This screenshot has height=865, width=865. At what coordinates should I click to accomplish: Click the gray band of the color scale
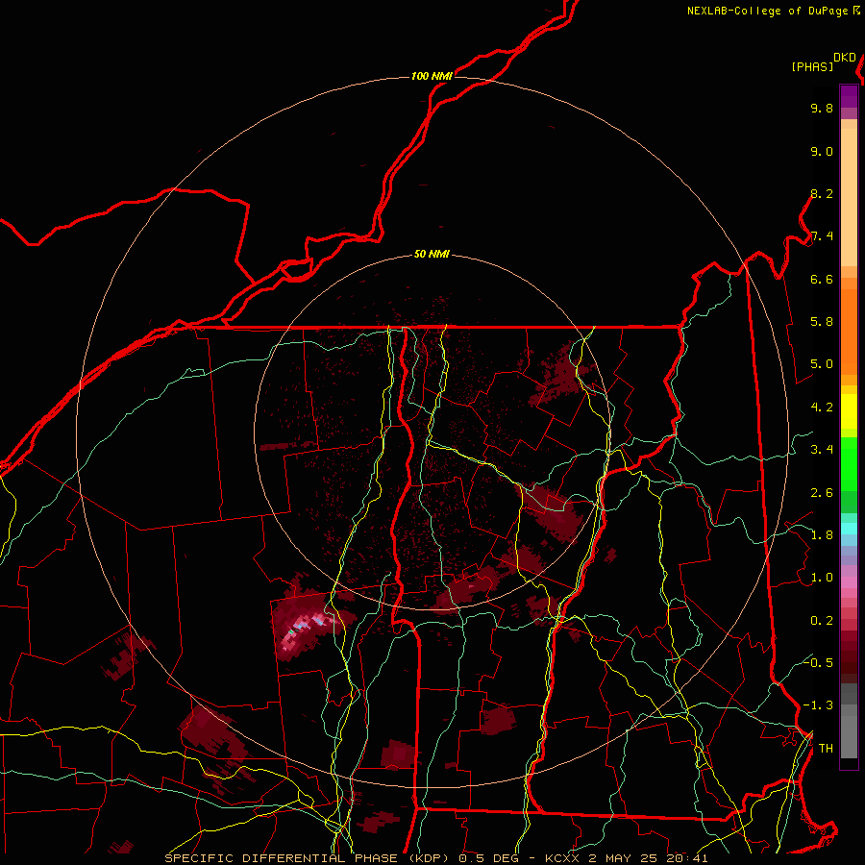(849, 721)
